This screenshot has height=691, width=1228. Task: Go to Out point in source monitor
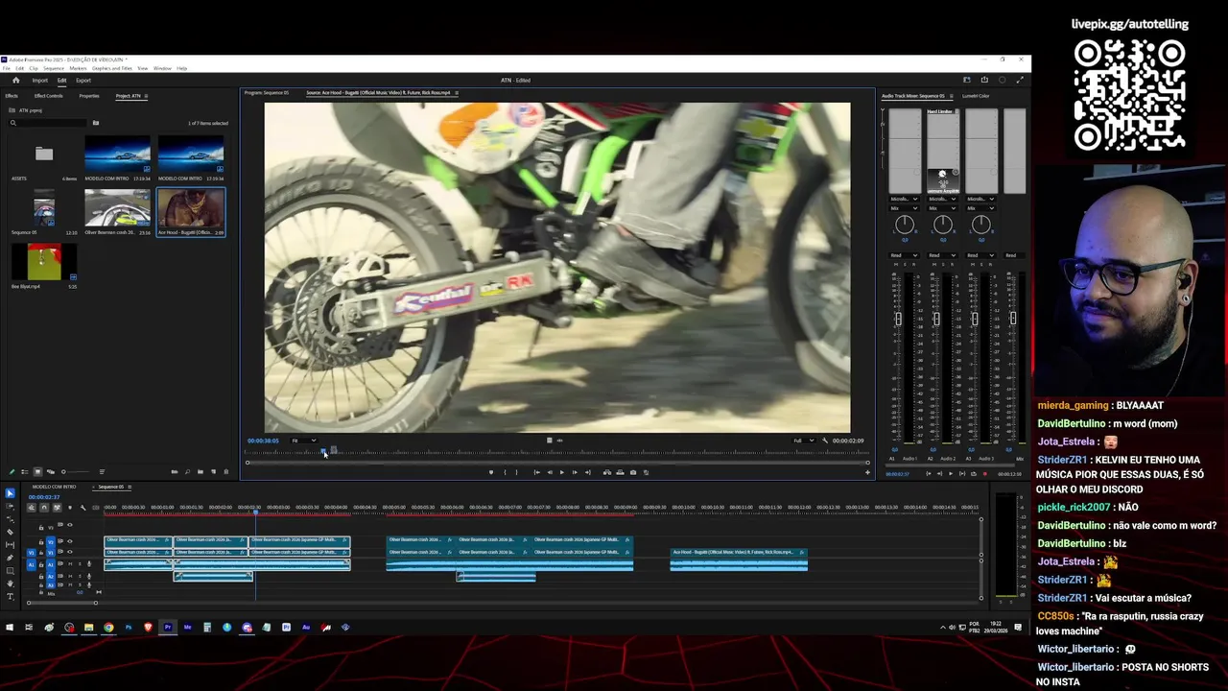point(588,472)
